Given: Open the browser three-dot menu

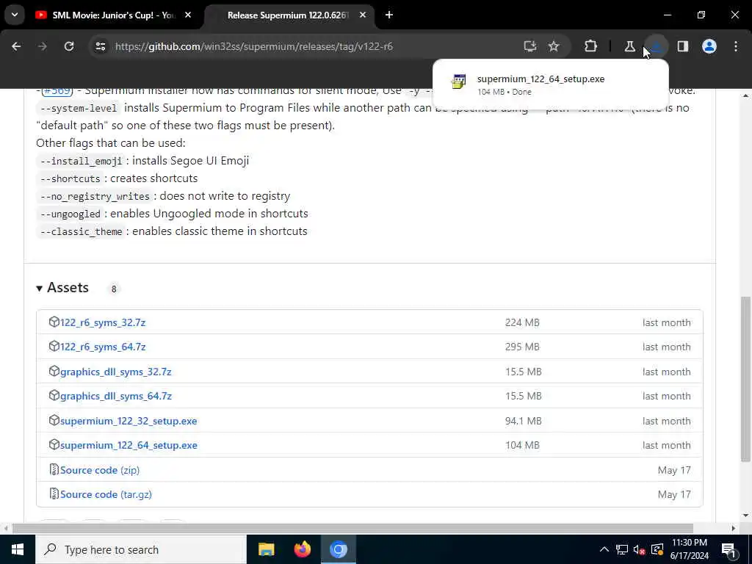Looking at the screenshot, I should (x=736, y=46).
